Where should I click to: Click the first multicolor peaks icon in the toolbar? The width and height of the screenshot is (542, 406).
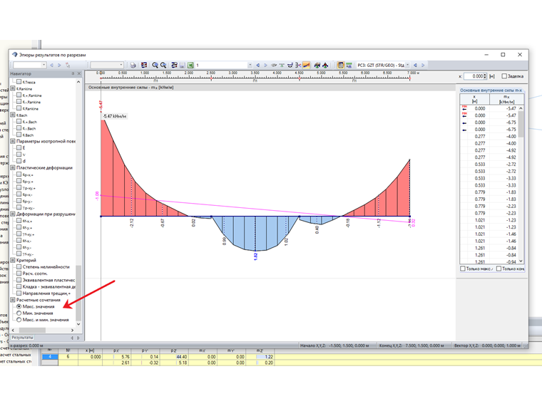[317, 65]
